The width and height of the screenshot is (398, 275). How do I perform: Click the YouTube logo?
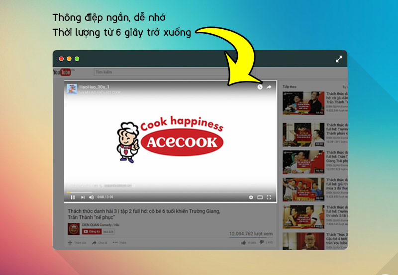(62, 72)
